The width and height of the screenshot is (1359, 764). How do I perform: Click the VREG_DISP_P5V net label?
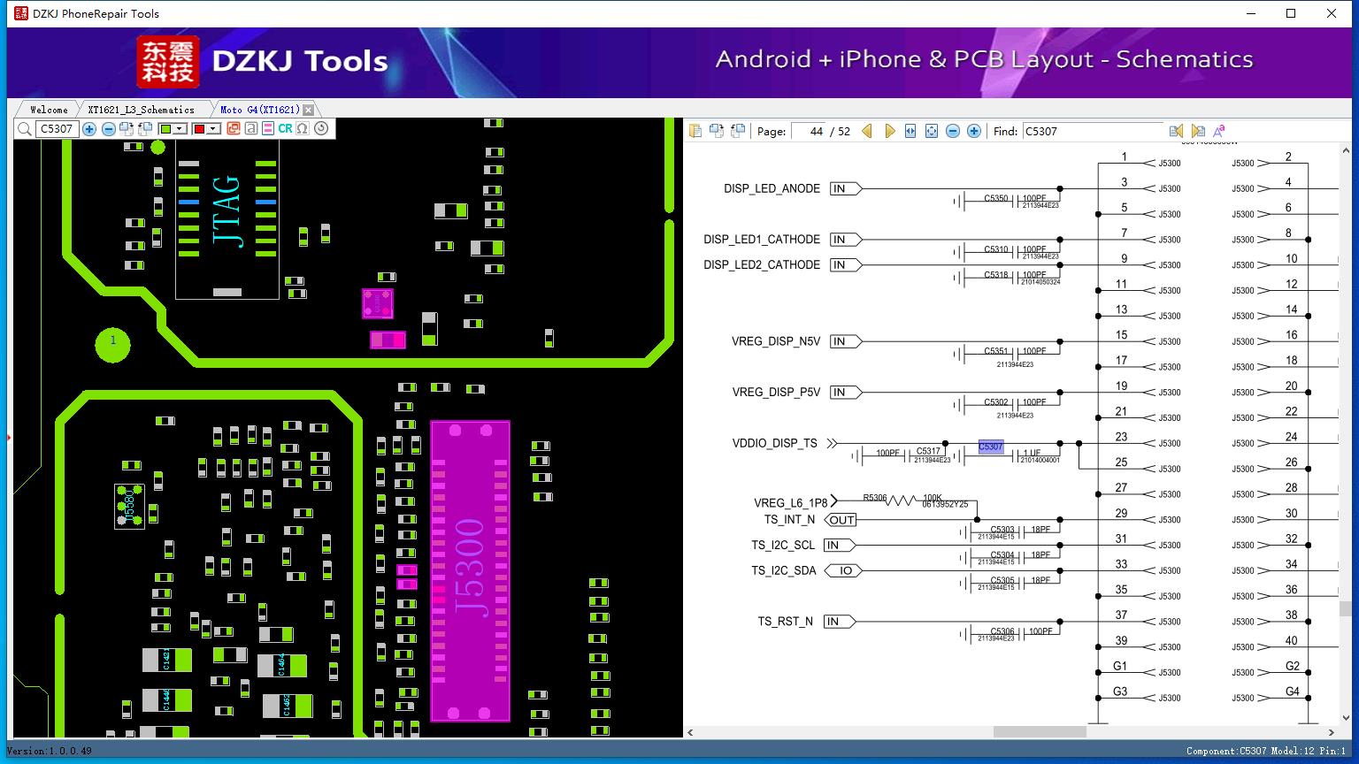coord(776,393)
